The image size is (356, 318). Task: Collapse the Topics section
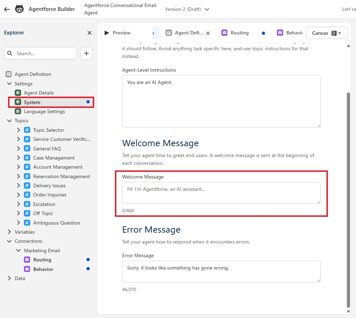click(x=9, y=121)
